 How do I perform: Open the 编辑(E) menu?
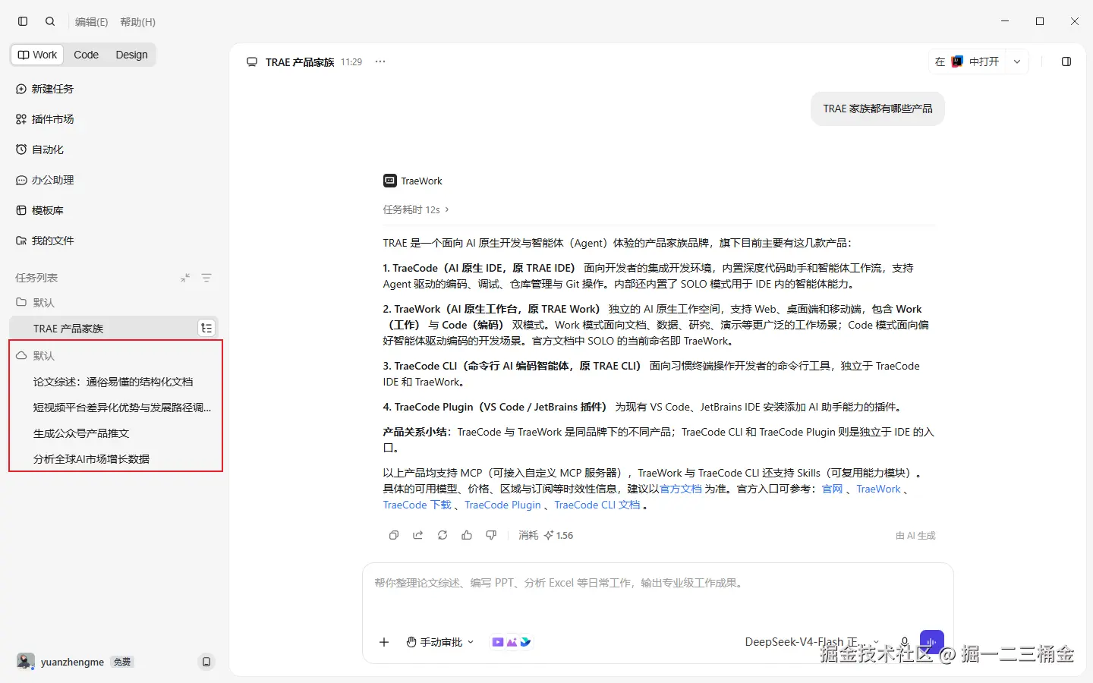pyautogui.click(x=91, y=22)
